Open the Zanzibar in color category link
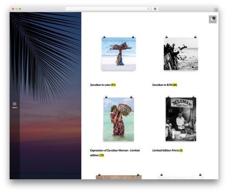Image resolution: width=228 pixels, height=193 pixels. tap(103, 85)
